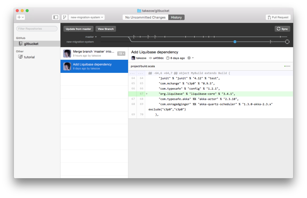Open the master comparison branch dropdown
The width and height of the screenshot is (307, 198).
tap(91, 37)
